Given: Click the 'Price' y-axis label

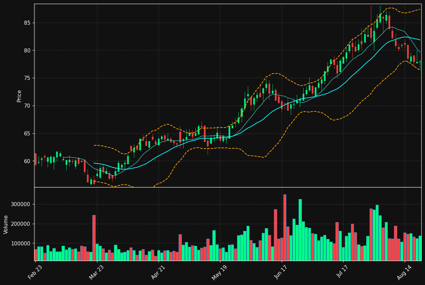Looking at the screenshot, I should click(x=19, y=96).
